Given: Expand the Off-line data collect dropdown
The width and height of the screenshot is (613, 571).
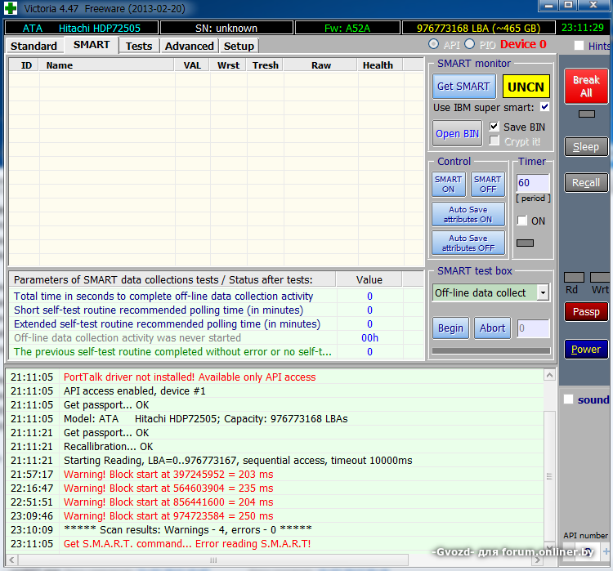Looking at the screenshot, I should click(x=543, y=292).
